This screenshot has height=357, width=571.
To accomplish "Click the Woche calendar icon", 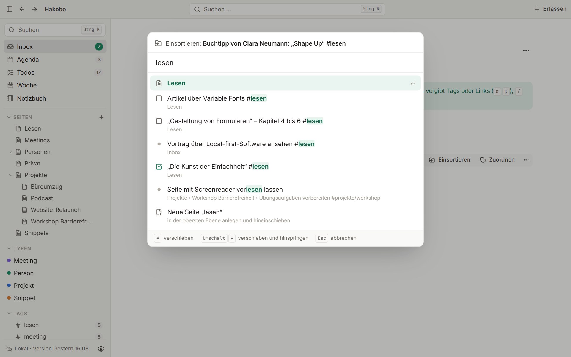I will point(10,85).
